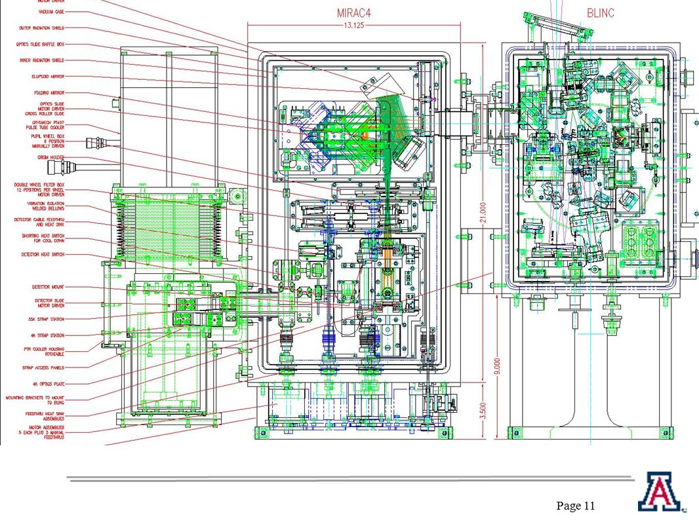Click the 'MIRAC4' drawing title
The image size is (699, 524).
click(353, 13)
